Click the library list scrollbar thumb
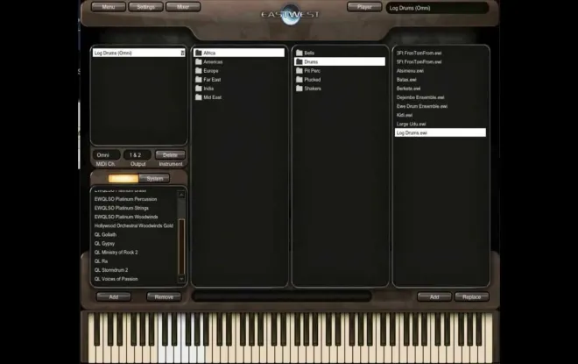This screenshot has width=578, height=364. click(181, 246)
